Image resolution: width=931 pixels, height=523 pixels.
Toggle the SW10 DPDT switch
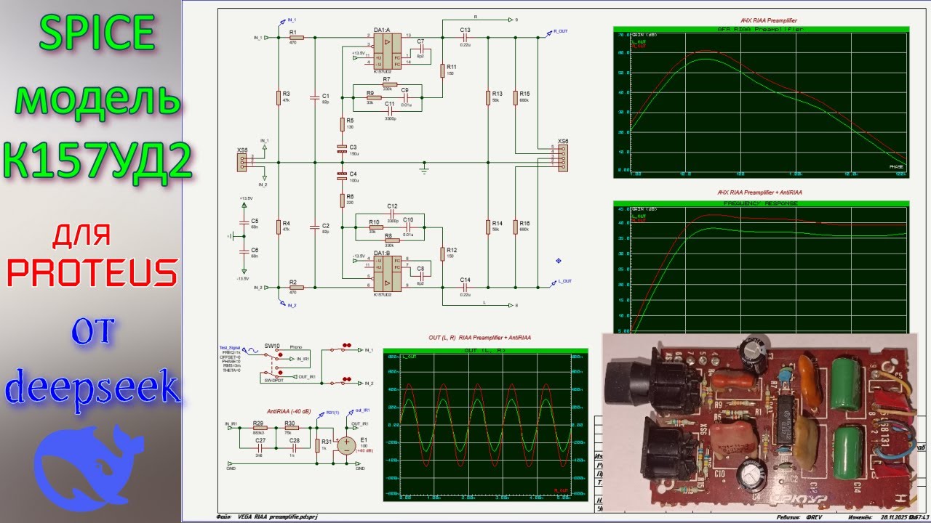tap(272, 363)
